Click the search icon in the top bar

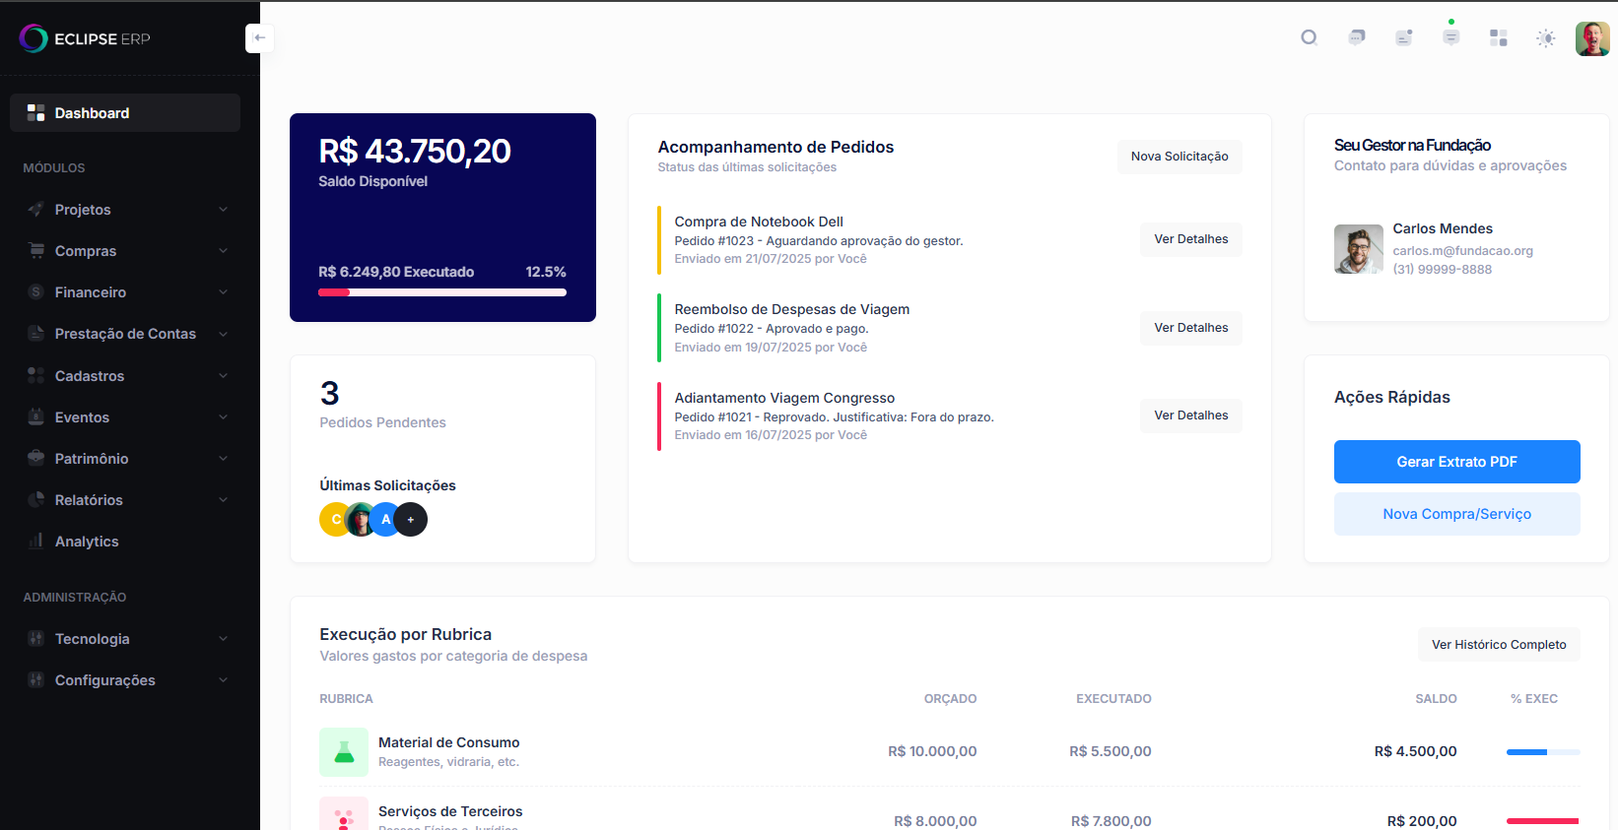[1309, 38]
